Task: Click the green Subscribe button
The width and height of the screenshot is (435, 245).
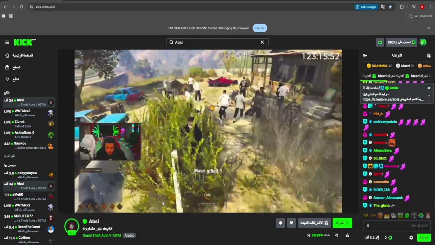Action: tap(342, 223)
